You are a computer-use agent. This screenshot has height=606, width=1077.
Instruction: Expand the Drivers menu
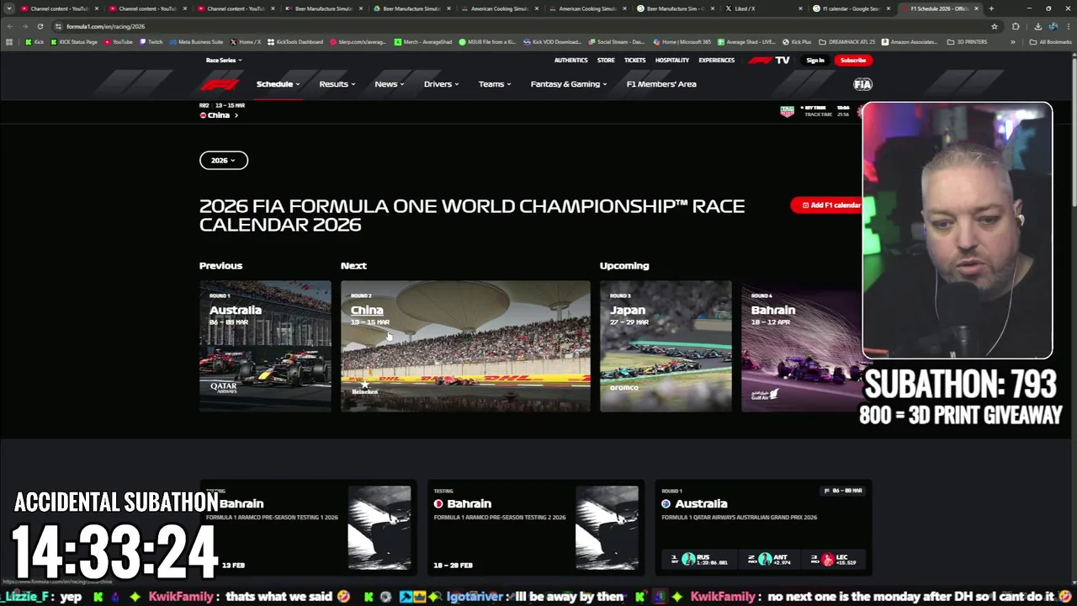pyautogui.click(x=442, y=84)
